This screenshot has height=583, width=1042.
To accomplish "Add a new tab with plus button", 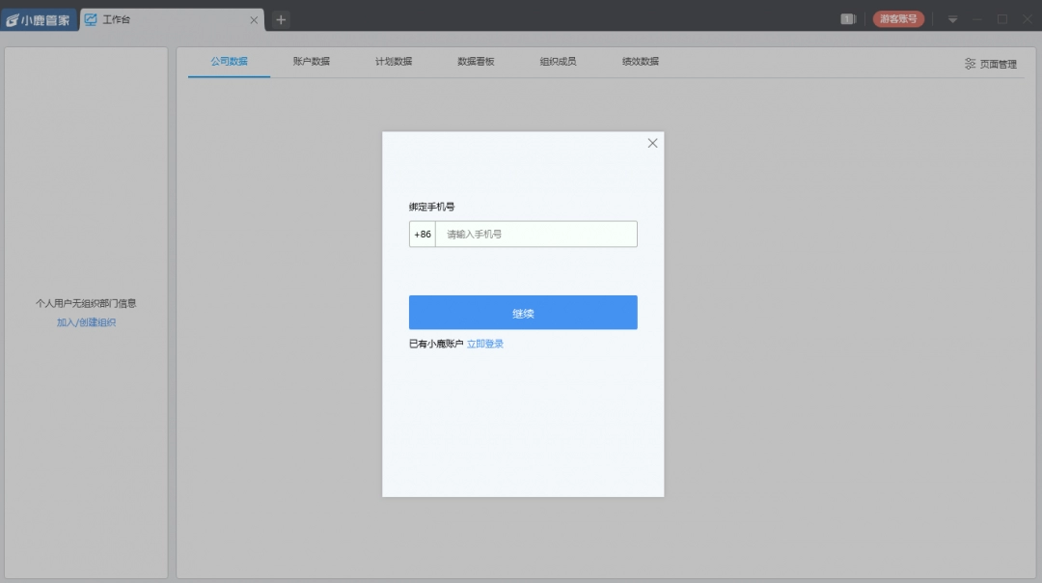I will coord(281,19).
